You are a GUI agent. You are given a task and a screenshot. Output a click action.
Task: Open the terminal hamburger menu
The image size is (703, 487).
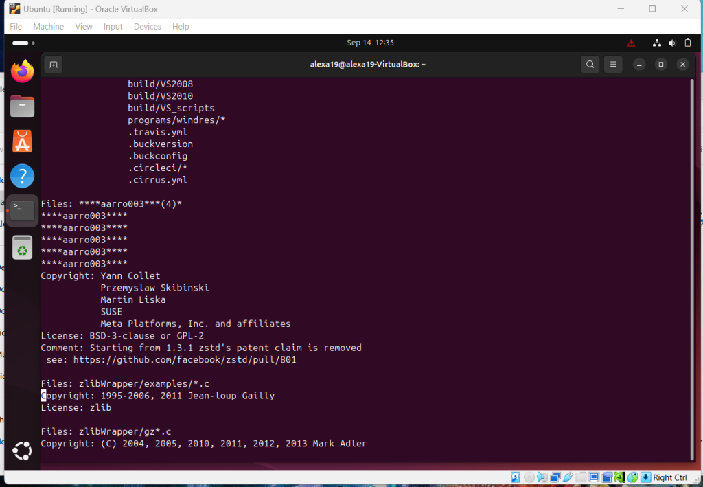613,65
